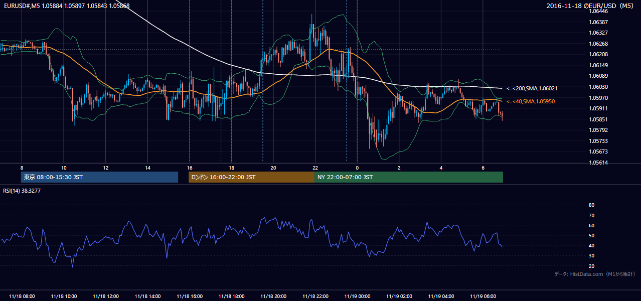Click the 11/19 06:00 time axis label
Image resolution: width=641 pixels, height=301 pixels.
[x=483, y=296]
